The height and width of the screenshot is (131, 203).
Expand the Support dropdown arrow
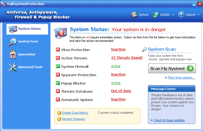tap(199, 15)
